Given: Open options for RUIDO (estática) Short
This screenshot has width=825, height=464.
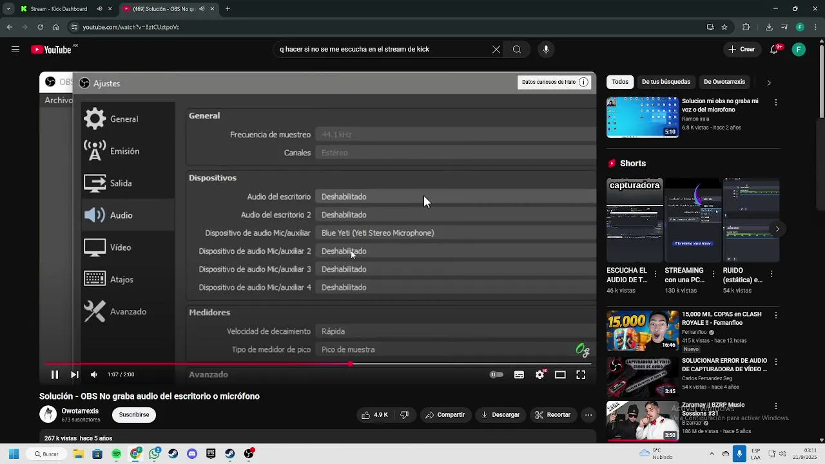Looking at the screenshot, I should pyautogui.click(x=772, y=275).
